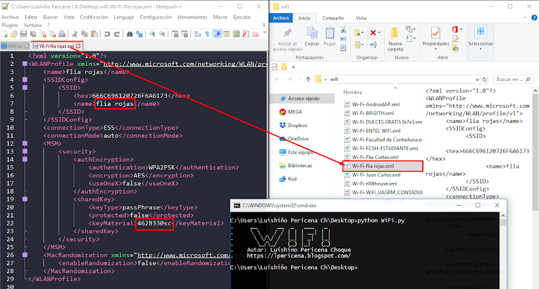
Task: Click the Cut scissors icon in Notepad++ toolbar
Action: (75, 34)
